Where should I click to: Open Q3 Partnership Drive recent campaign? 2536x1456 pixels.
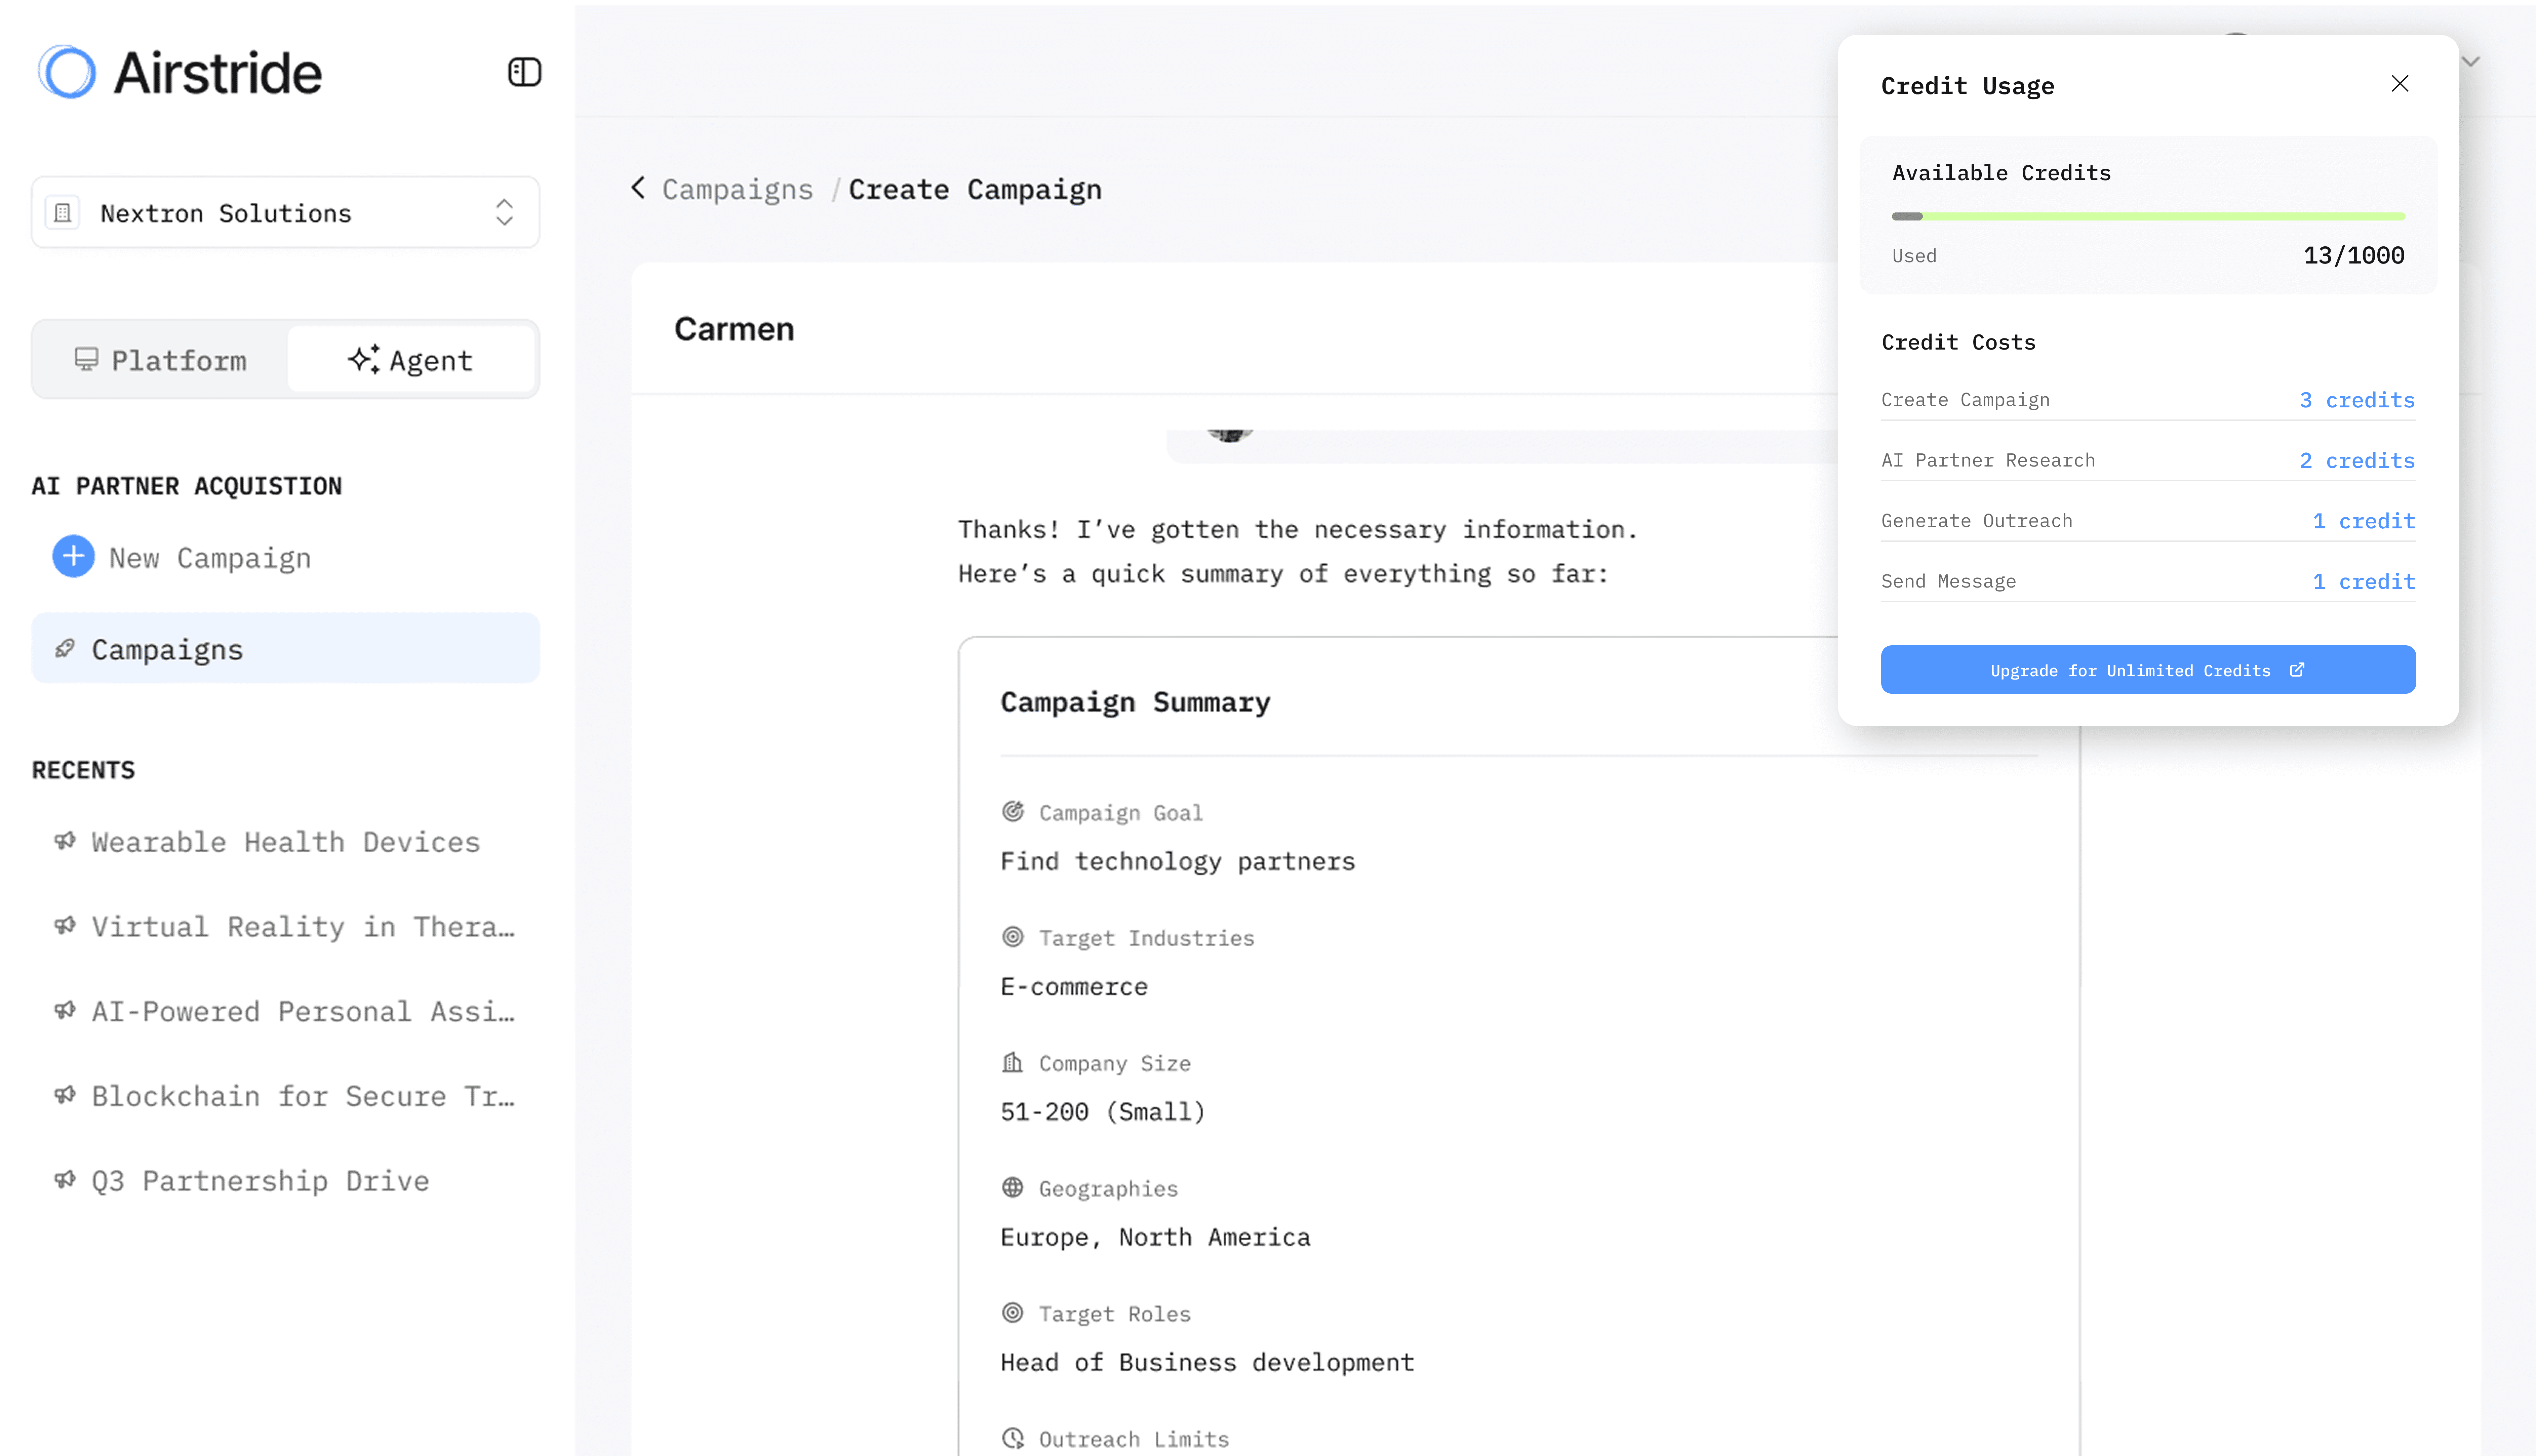pyautogui.click(x=260, y=1180)
